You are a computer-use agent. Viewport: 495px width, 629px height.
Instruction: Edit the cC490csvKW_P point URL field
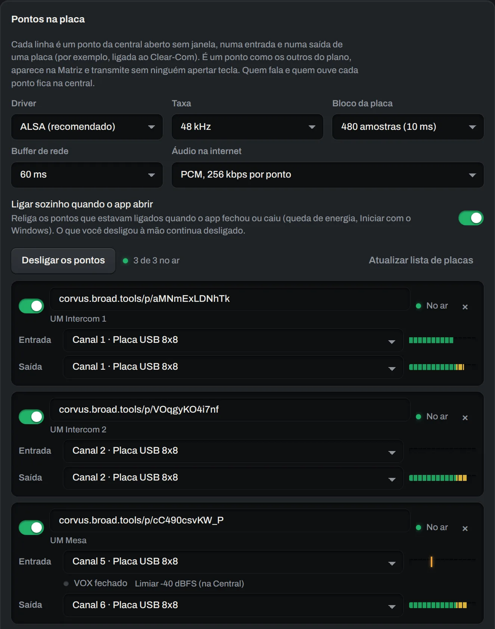click(230, 520)
